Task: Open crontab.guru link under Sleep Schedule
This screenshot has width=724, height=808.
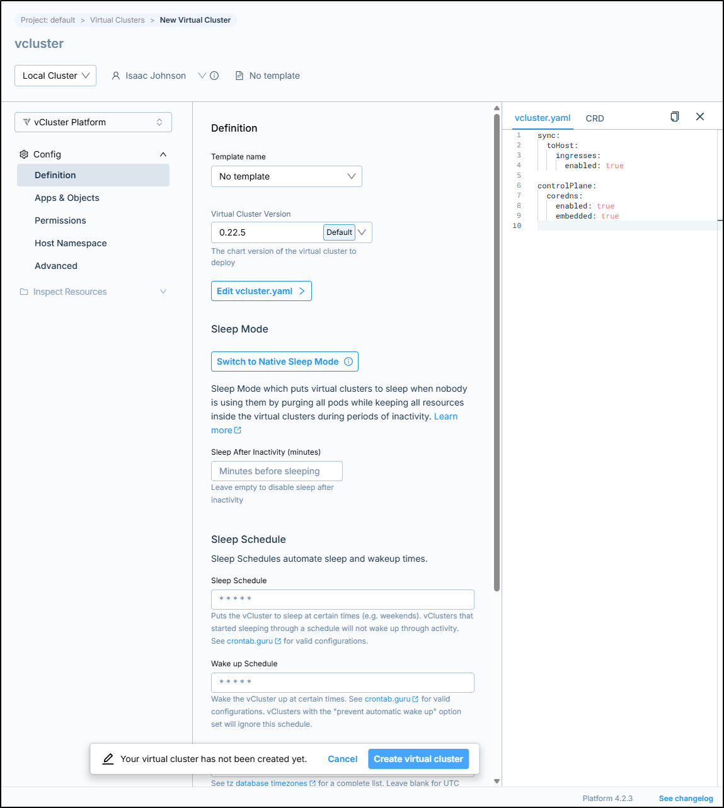Action: point(254,641)
